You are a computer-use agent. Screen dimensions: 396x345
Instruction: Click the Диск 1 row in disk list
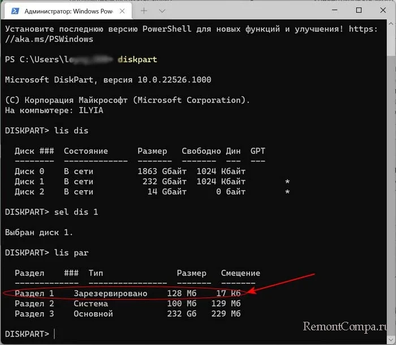point(130,182)
